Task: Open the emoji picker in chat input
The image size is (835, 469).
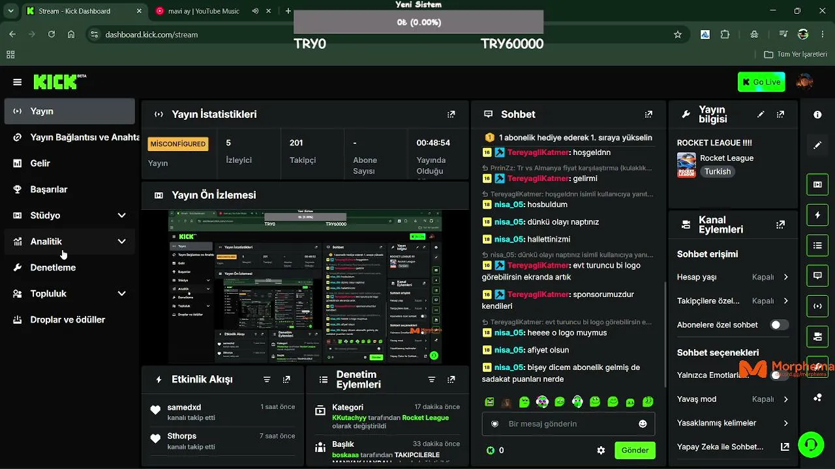Action: [643, 423]
